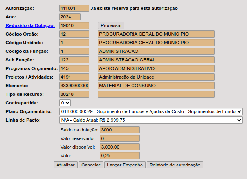This screenshot has height=179, width=247.
Task: Click the Atualizar button
Action: pyautogui.click(x=65, y=165)
